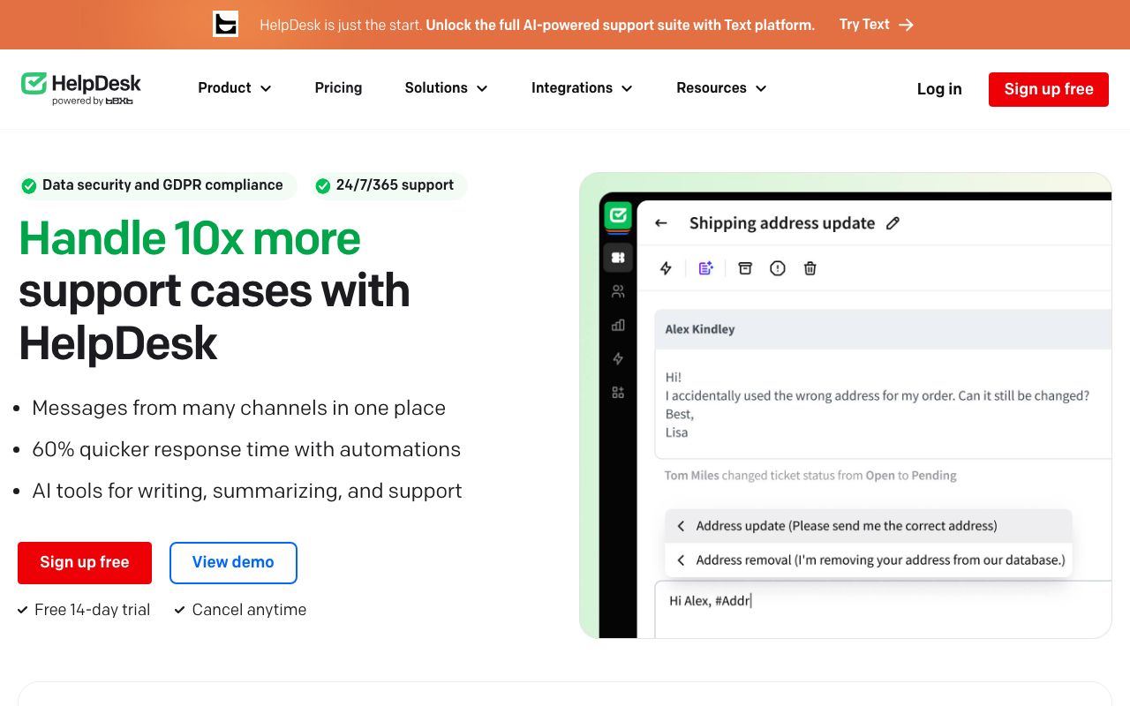Click Tom Miles changed ticket status line
The image size is (1130, 706).
click(x=810, y=476)
